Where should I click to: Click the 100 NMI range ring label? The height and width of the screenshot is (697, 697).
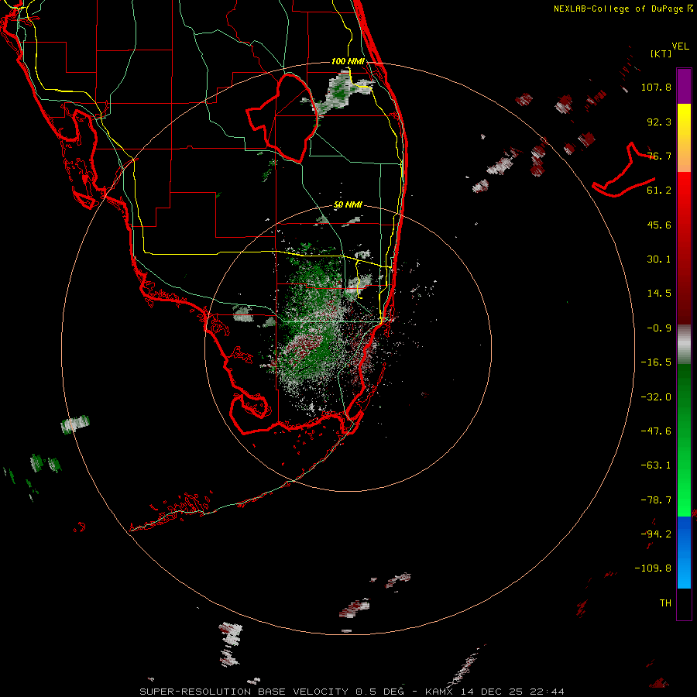point(348,61)
